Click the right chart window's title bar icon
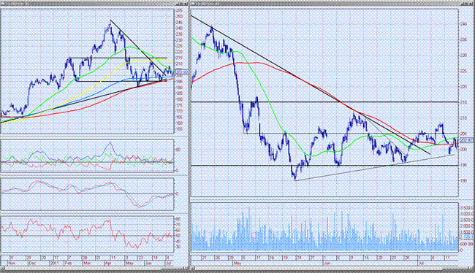The image size is (475, 273). [x=193, y=4]
